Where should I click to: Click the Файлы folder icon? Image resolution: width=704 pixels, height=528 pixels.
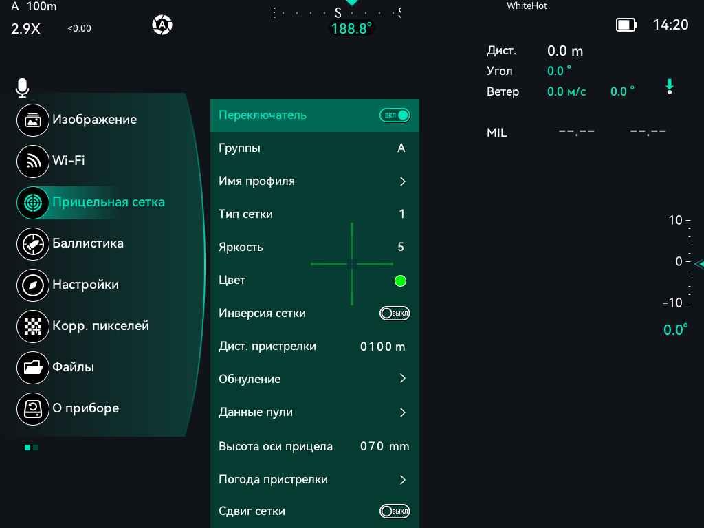33,368
